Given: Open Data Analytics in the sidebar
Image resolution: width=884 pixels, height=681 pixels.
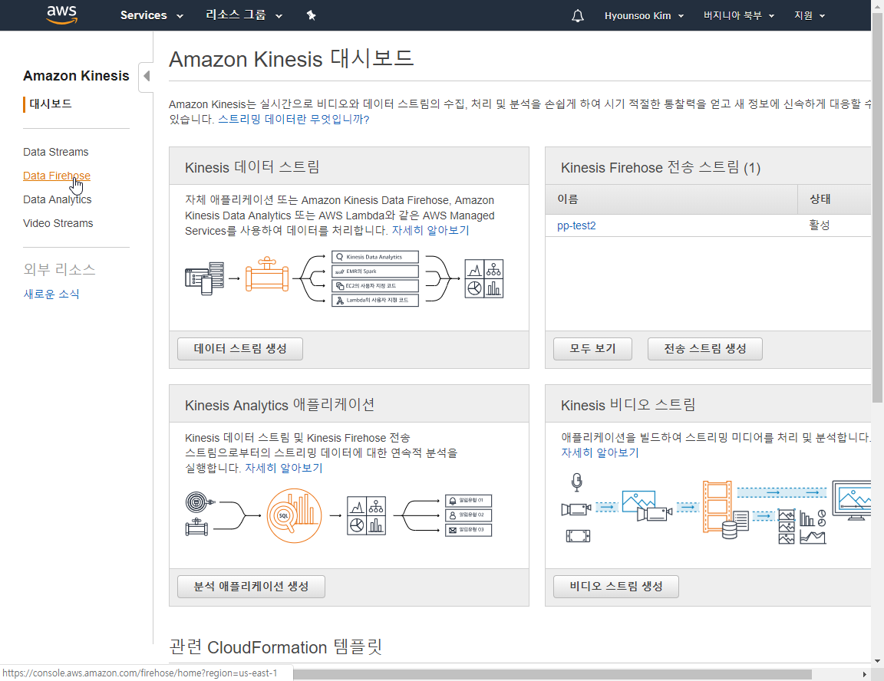Looking at the screenshot, I should (x=57, y=199).
